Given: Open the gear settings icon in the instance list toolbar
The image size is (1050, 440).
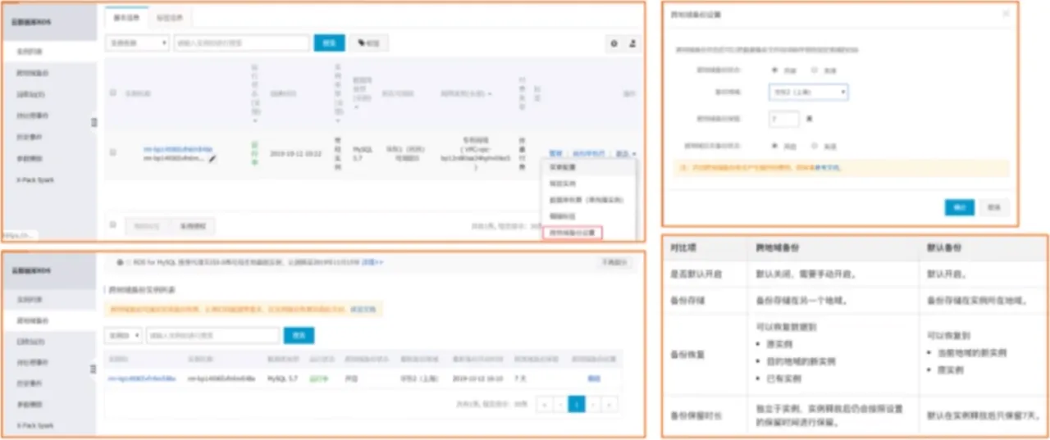Looking at the screenshot, I should click(x=614, y=43).
